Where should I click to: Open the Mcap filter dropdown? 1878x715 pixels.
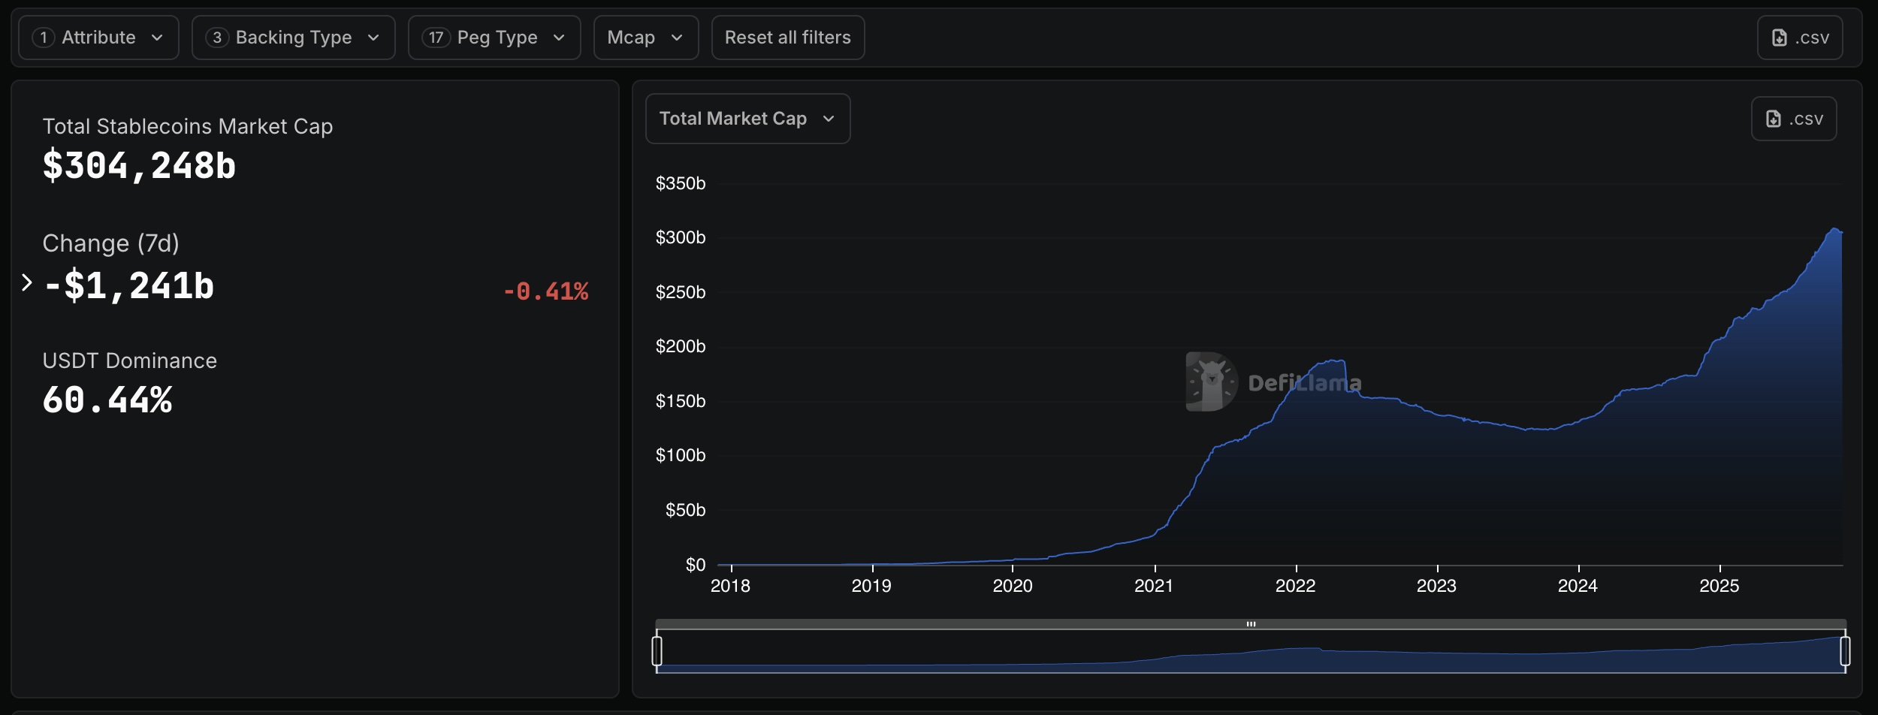pos(645,38)
